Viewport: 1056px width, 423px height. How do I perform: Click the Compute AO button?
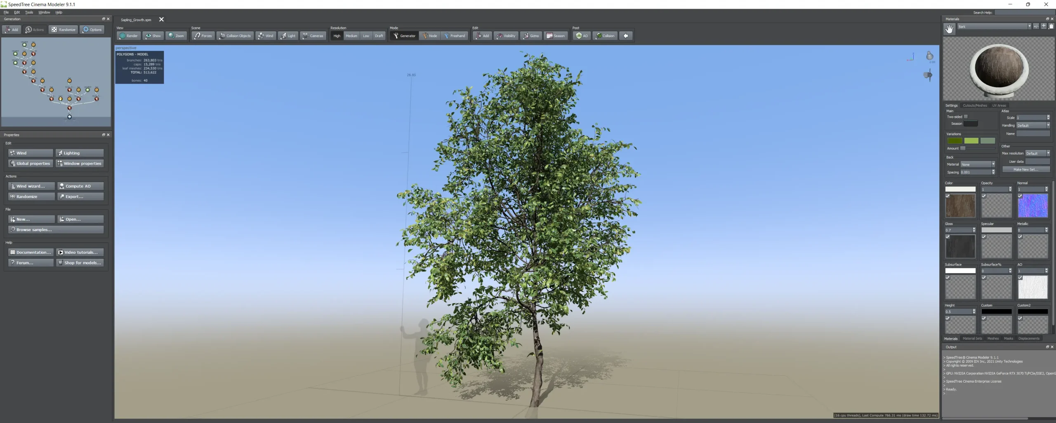[80, 186]
